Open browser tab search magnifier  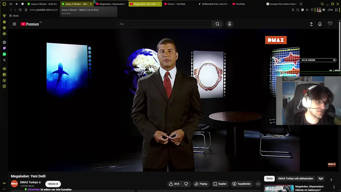click(322, 4)
